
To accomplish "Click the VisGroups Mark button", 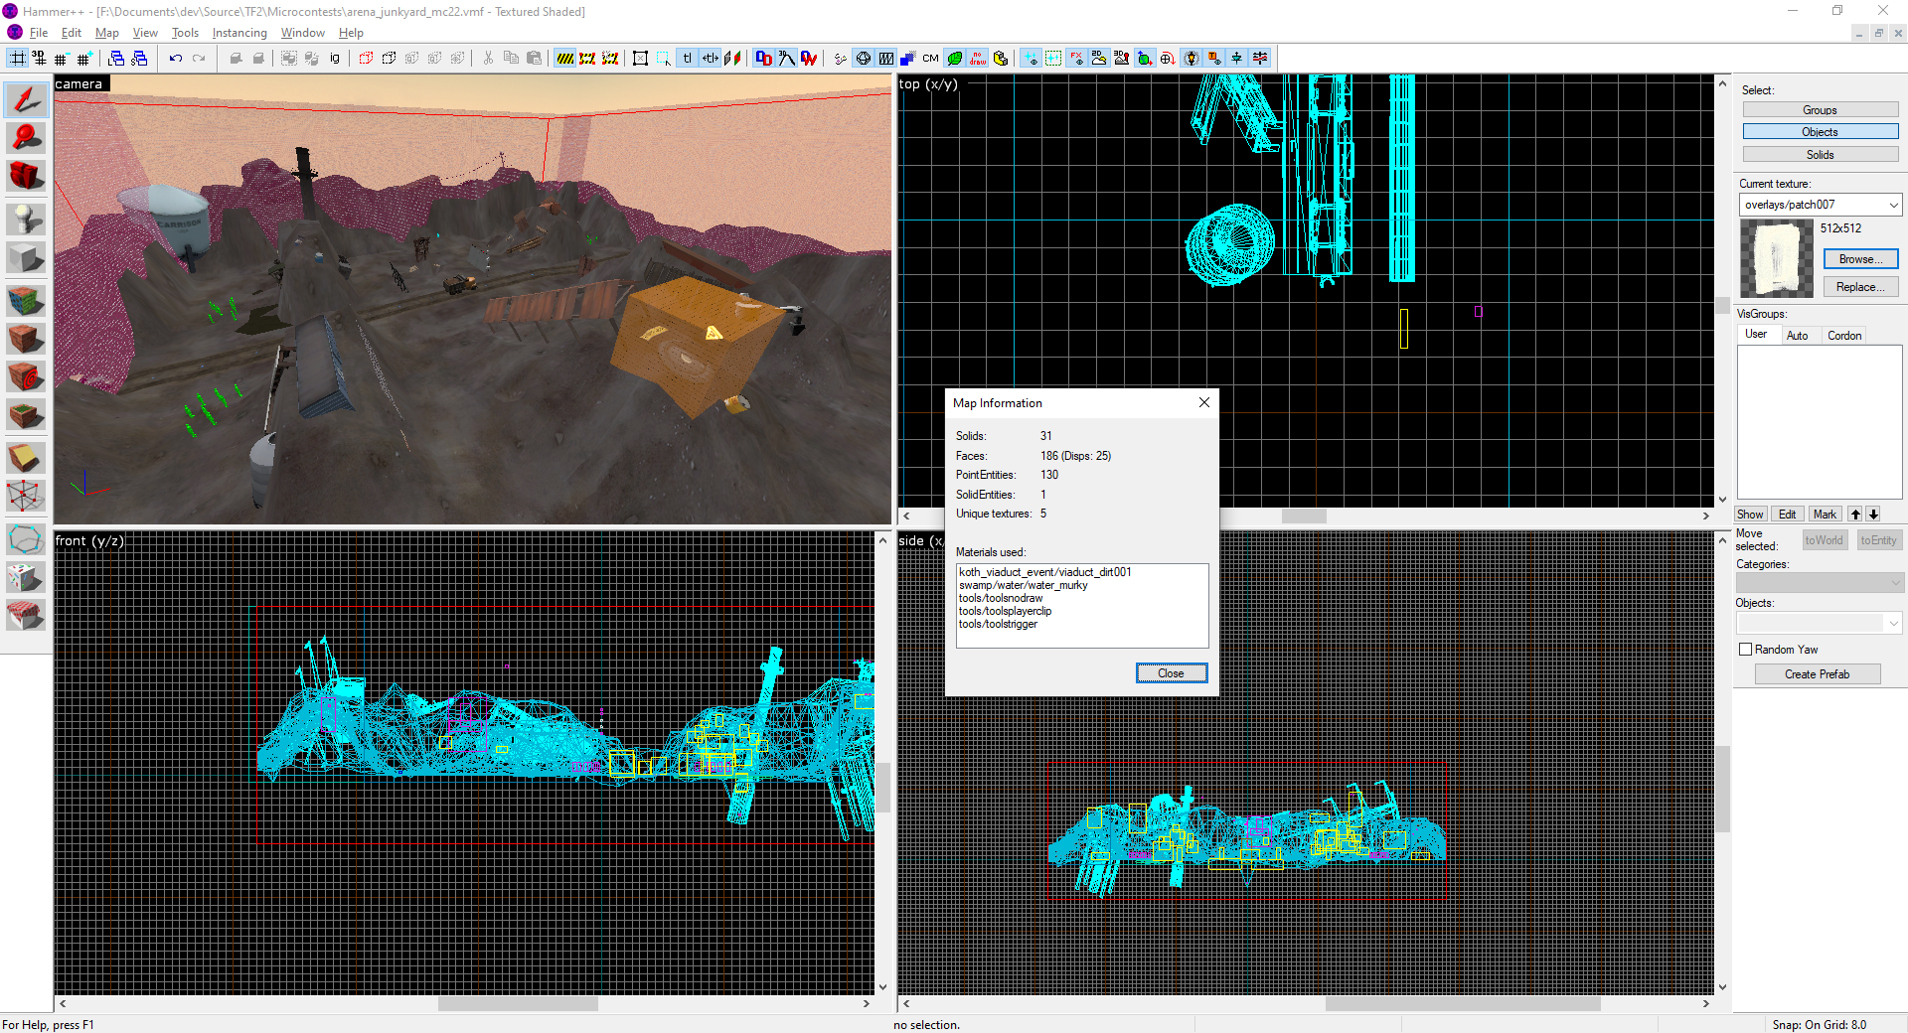I will (x=1825, y=515).
